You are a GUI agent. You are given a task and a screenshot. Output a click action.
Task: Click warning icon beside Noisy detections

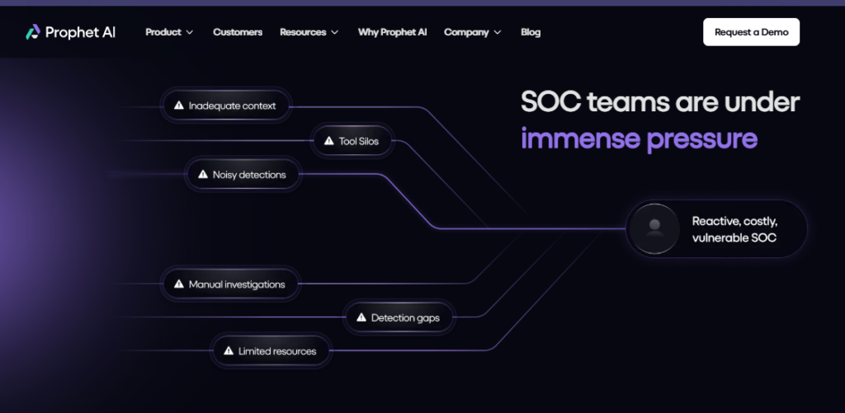(x=203, y=175)
